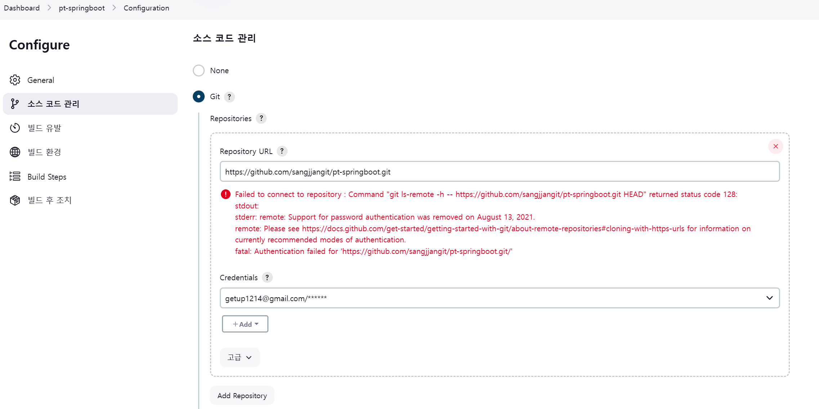Go to Dashboard in the breadcrumb
Viewport: 819px width, 409px height.
click(22, 8)
